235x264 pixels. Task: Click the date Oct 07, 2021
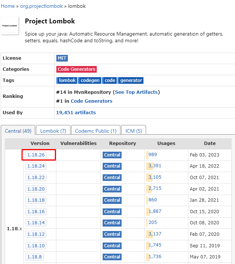click(x=204, y=178)
